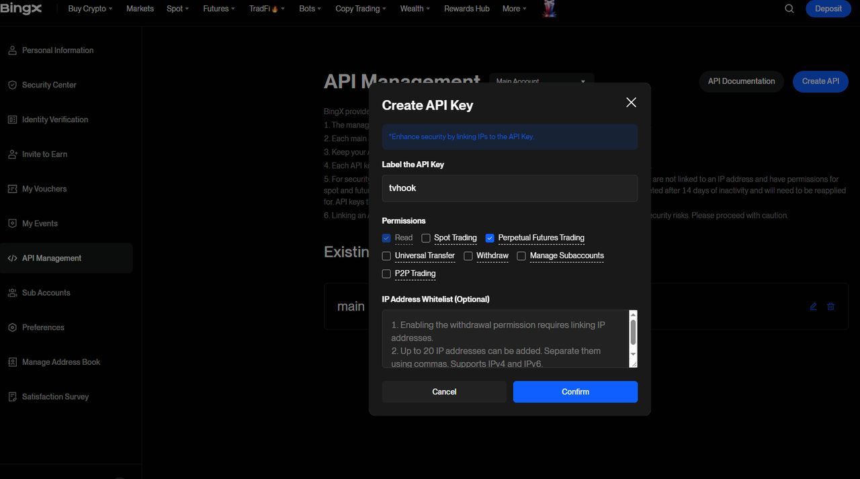Expand the Wealth dropdown
The image size is (860, 479).
point(415,9)
